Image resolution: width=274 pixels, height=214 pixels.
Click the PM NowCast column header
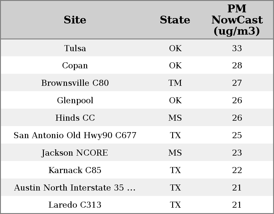point(237,20)
